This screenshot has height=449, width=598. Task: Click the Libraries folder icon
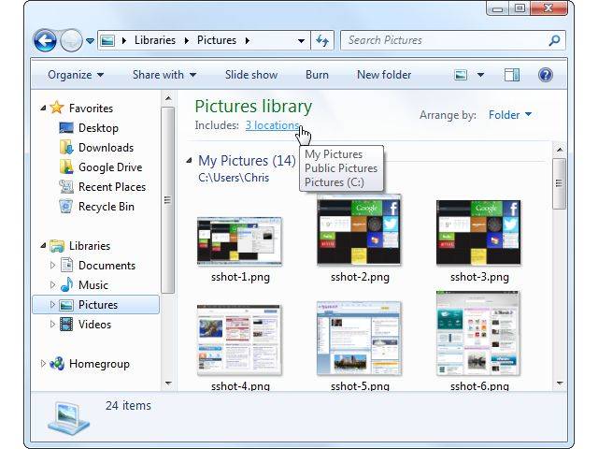coord(57,246)
